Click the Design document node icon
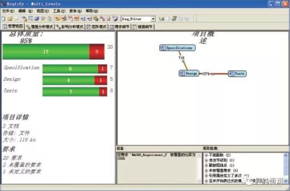The image size is (290, 191). coord(182,73)
